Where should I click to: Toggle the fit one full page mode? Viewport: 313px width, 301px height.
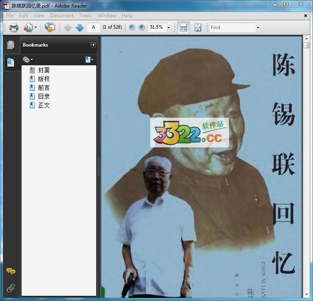pos(198,28)
